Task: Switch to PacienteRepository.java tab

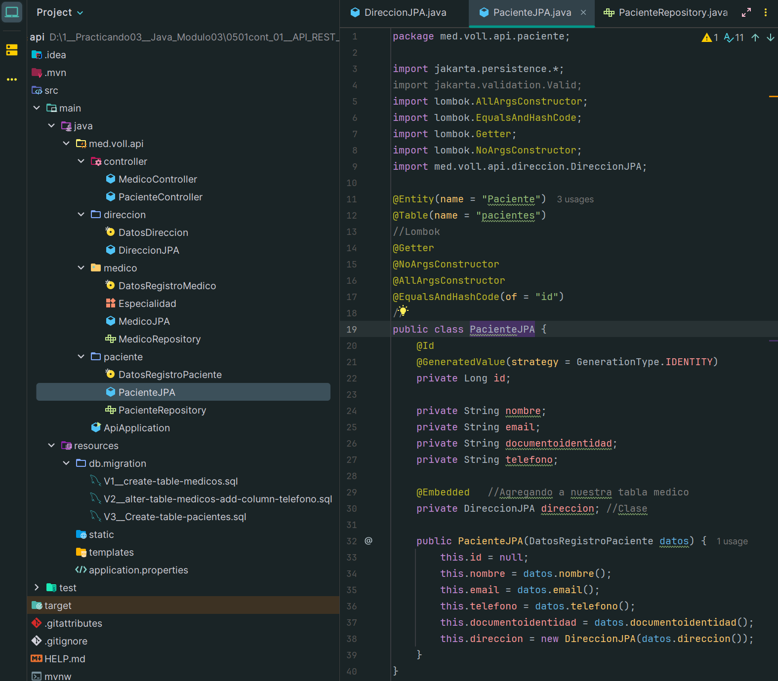Action: (666, 12)
